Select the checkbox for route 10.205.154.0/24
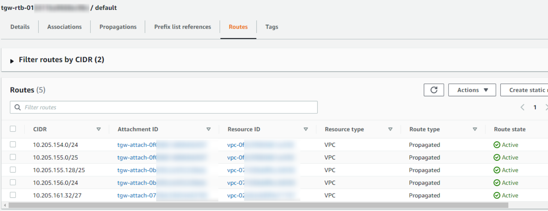The image size is (548, 211). click(x=13, y=144)
